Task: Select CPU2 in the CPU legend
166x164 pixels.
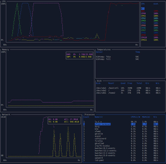Action: pyautogui.click(x=150, y=18)
